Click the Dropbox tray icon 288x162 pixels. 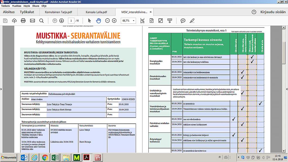[x=248, y=157]
